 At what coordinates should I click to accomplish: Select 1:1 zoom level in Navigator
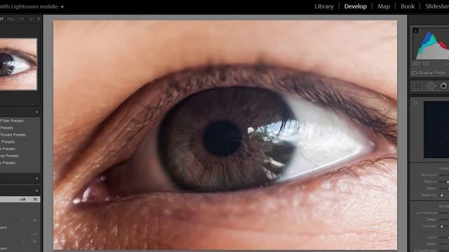(21, 19)
